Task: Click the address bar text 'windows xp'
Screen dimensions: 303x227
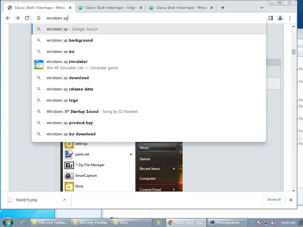Action: click(57, 18)
